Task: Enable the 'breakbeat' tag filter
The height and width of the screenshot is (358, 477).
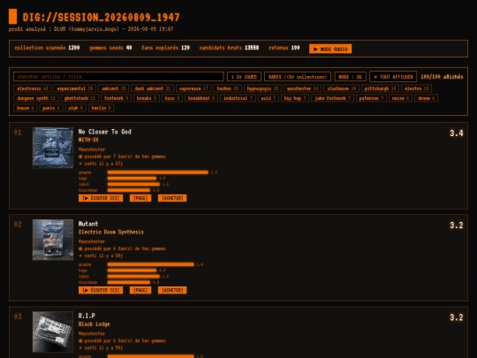Action: click(201, 98)
